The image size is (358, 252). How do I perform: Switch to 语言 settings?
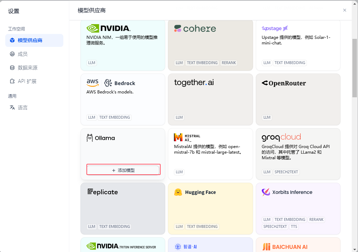tap(22, 107)
